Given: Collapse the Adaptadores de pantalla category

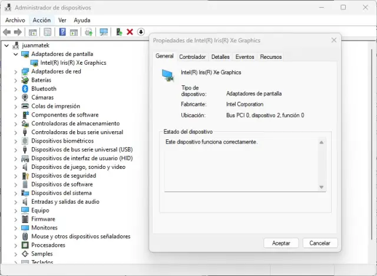Looking at the screenshot, I should click(16, 54).
